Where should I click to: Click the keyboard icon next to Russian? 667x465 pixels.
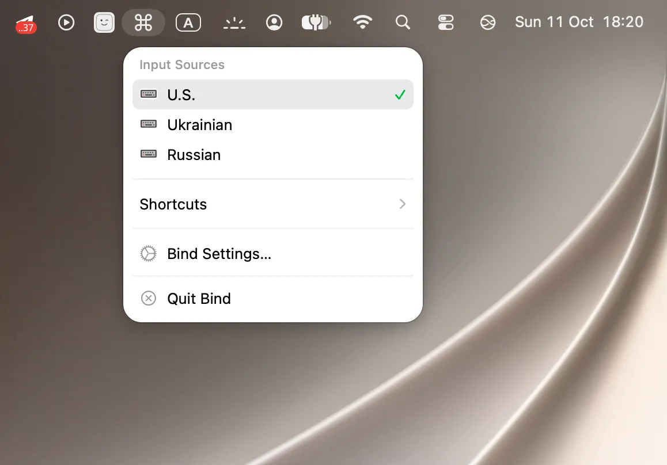tap(149, 154)
